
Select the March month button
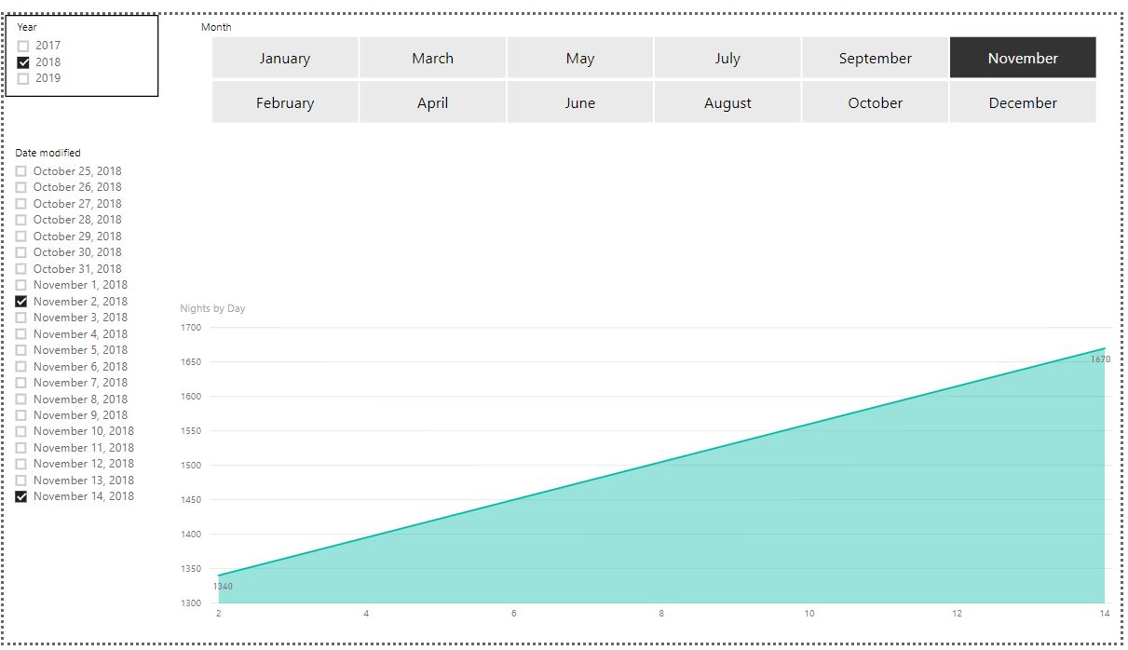click(x=432, y=58)
